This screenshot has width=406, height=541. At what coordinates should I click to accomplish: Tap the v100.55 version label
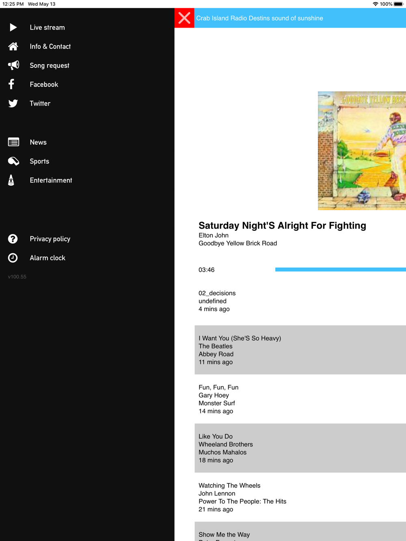(x=17, y=277)
